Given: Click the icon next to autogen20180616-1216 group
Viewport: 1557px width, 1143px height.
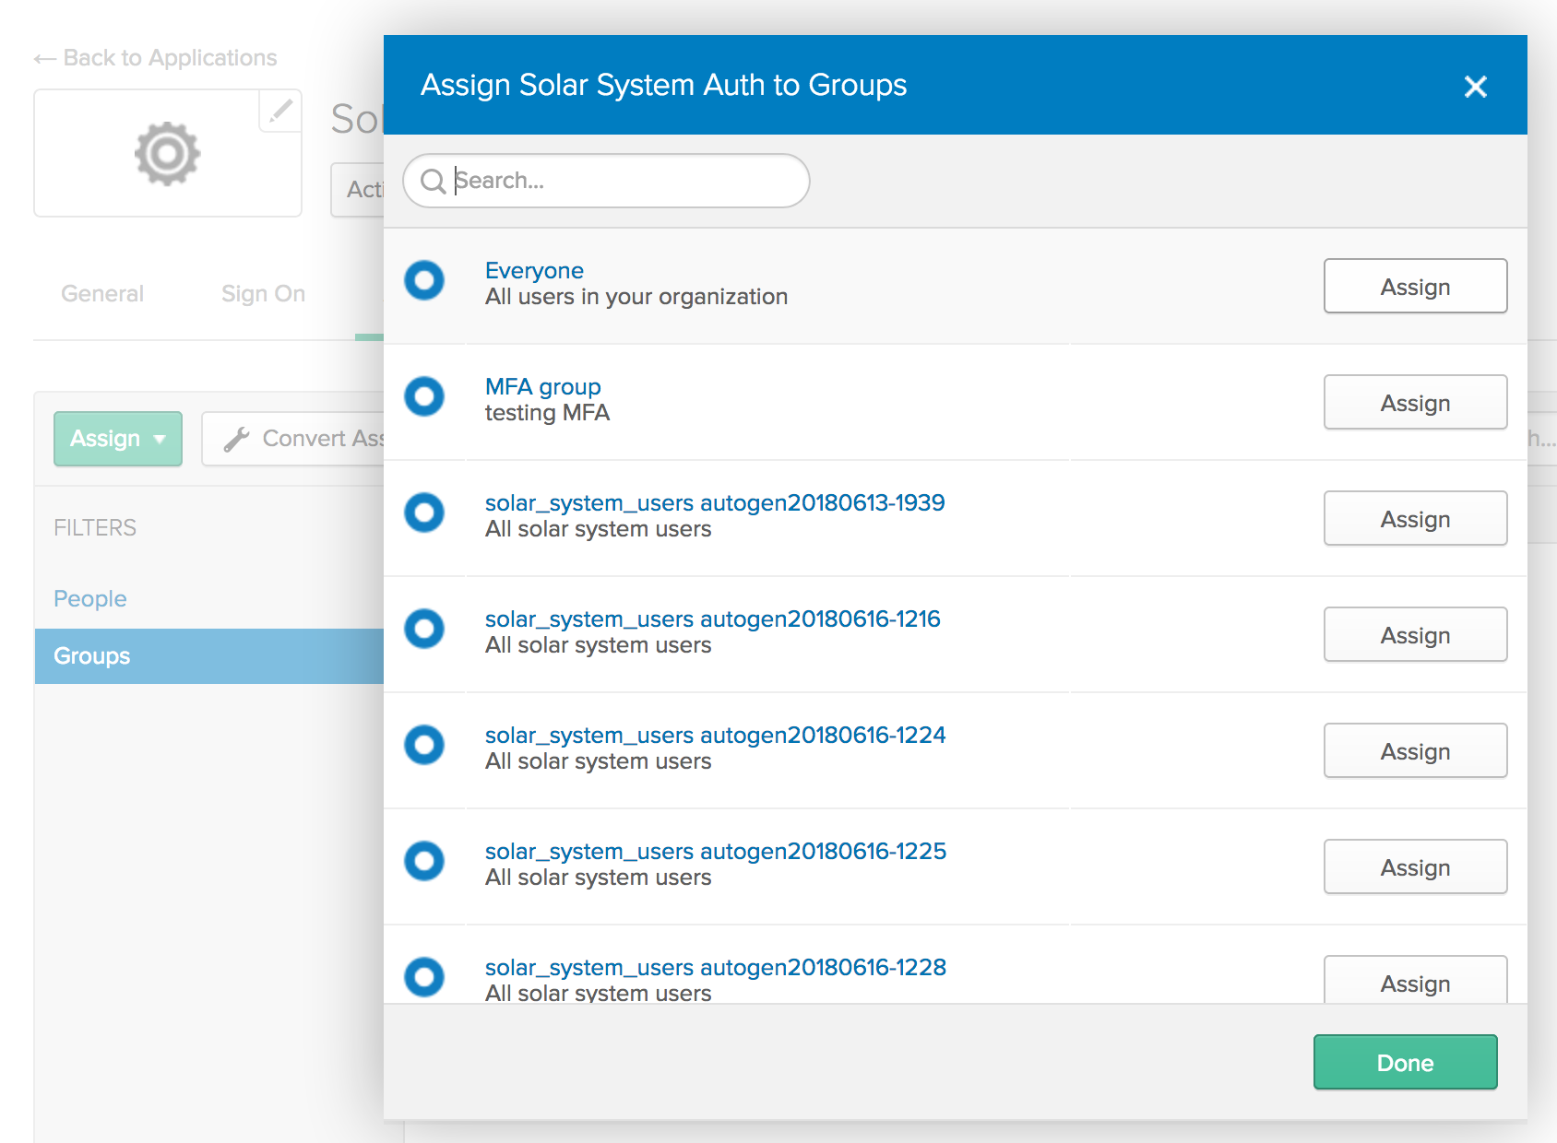Looking at the screenshot, I should tap(424, 629).
